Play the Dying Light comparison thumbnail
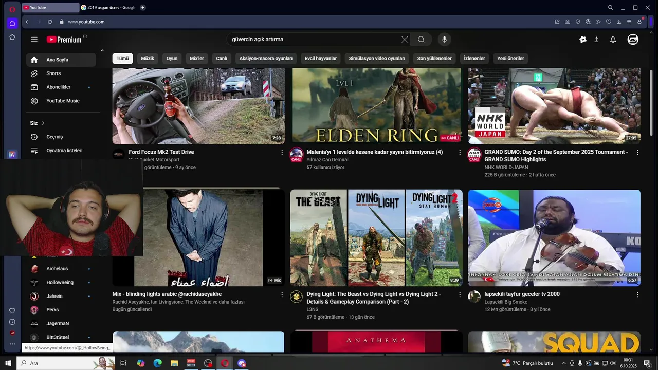Viewport: 658px width, 370px height. click(376, 238)
